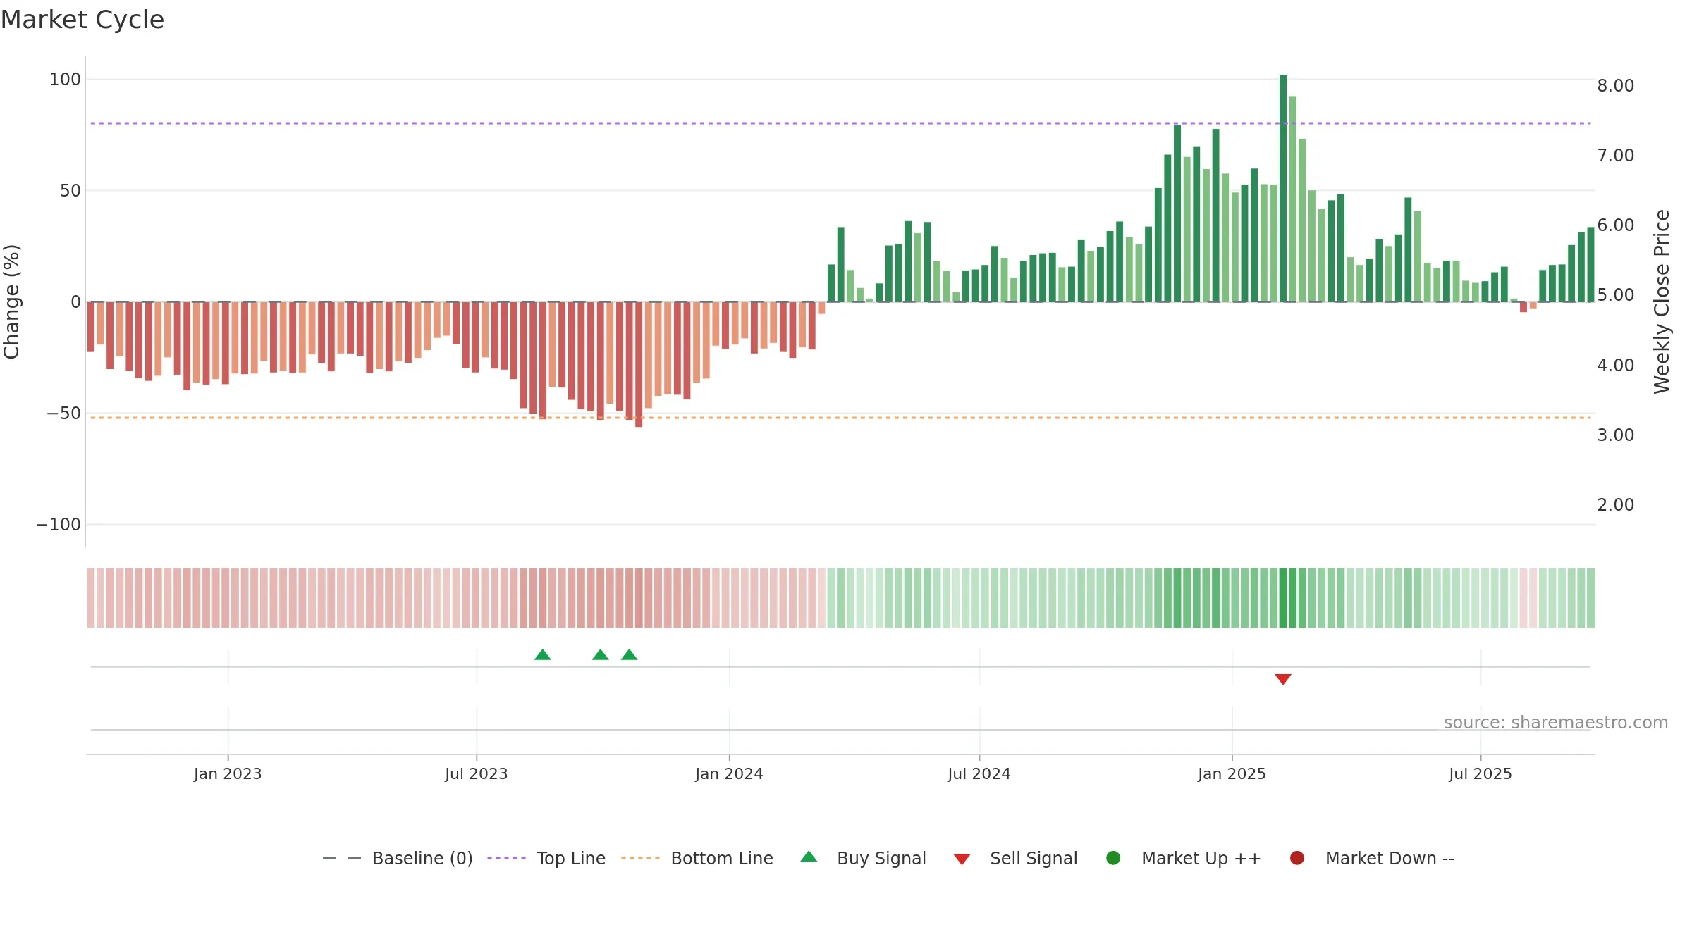Select the red sell signal marker after Jan 2025

point(1283,679)
